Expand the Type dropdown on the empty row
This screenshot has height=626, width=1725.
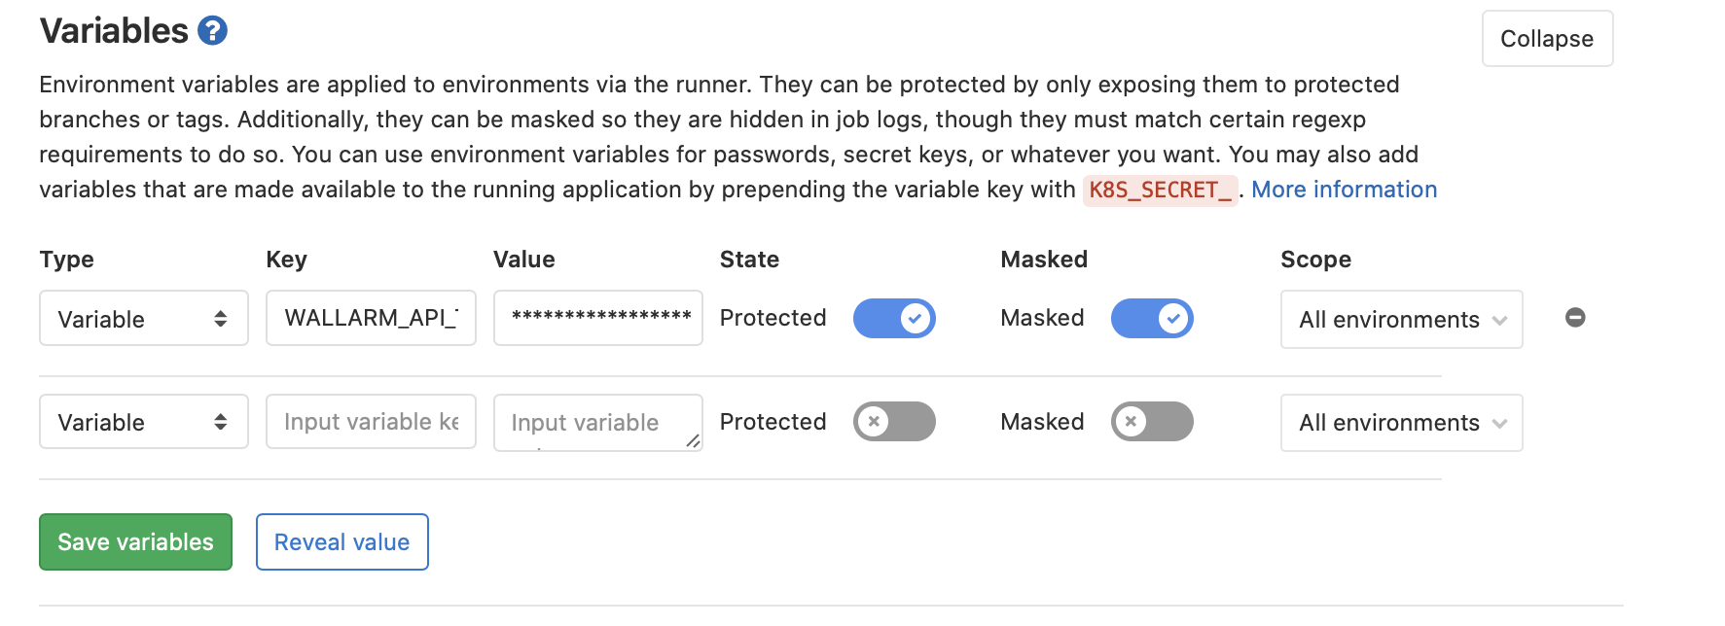143,421
